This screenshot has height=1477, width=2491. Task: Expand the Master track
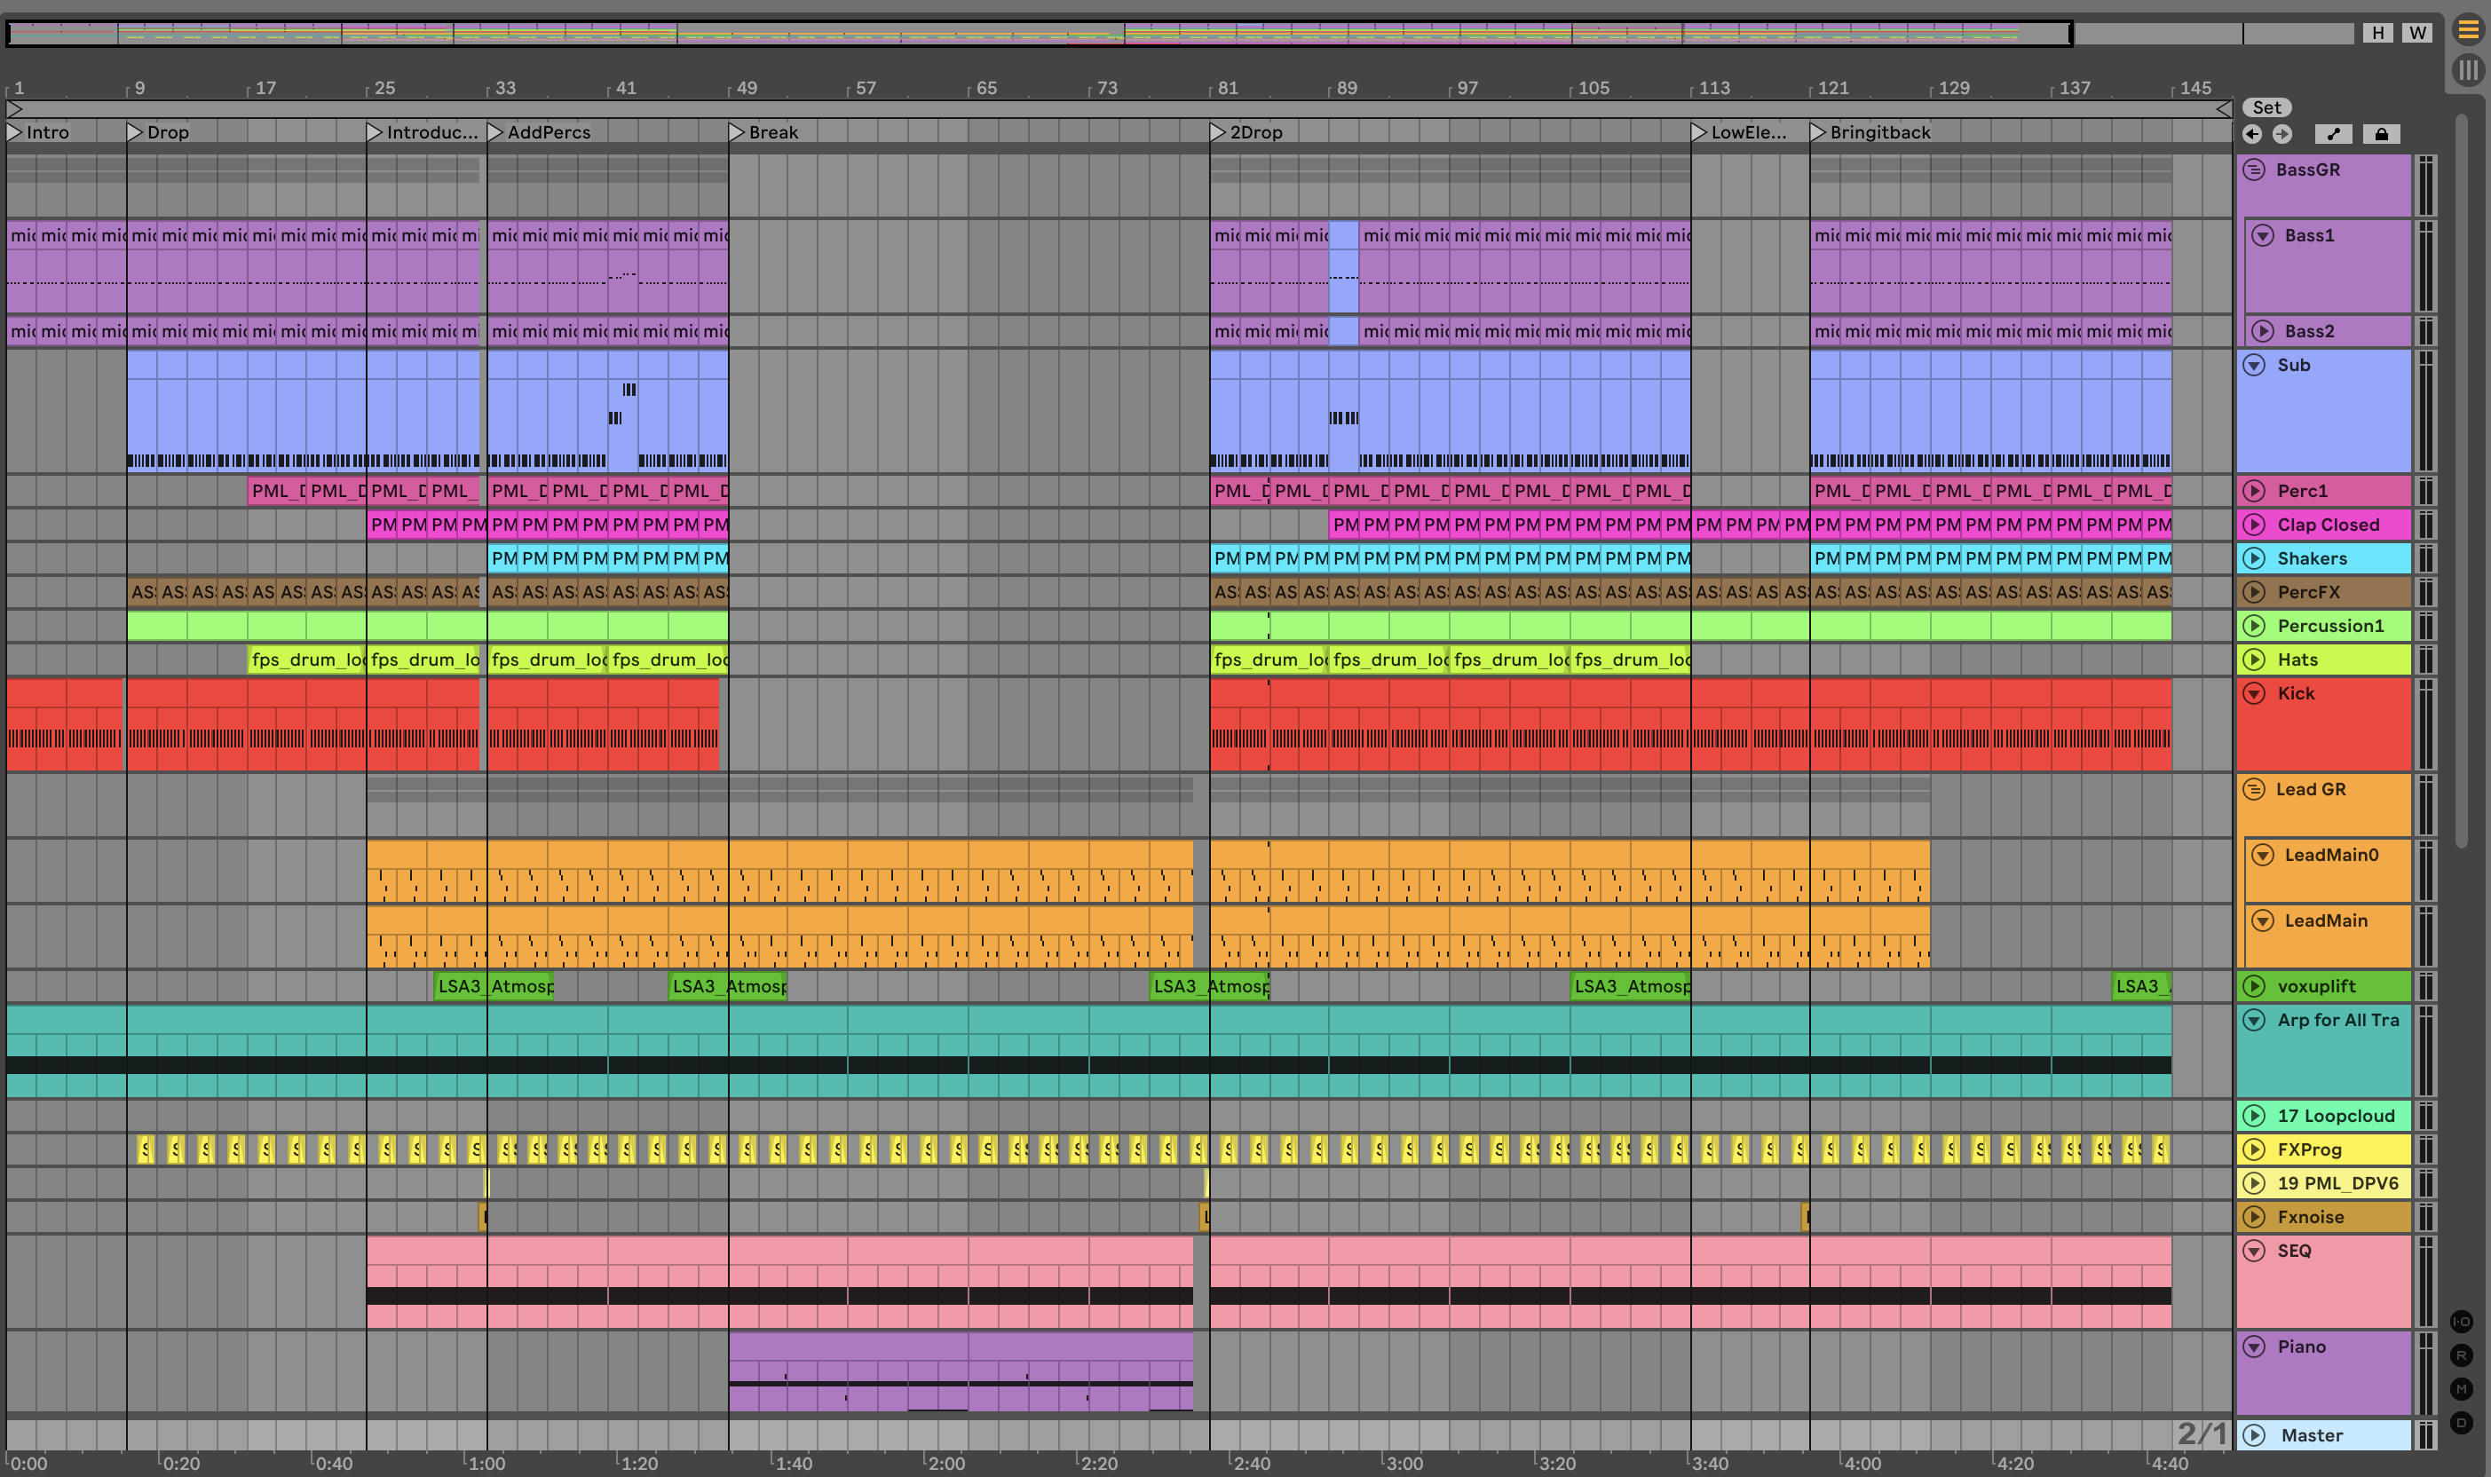point(2254,1435)
